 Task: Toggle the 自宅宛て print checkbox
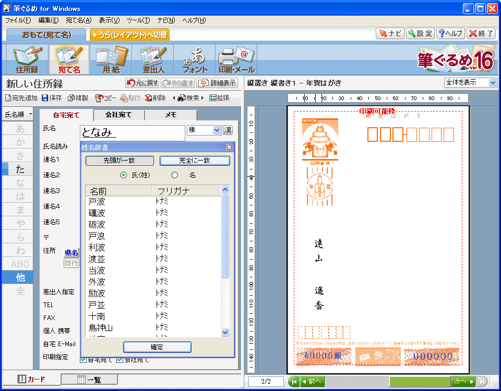(x=83, y=360)
